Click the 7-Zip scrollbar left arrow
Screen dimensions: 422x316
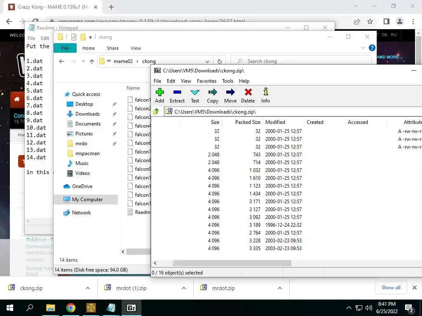(155, 263)
